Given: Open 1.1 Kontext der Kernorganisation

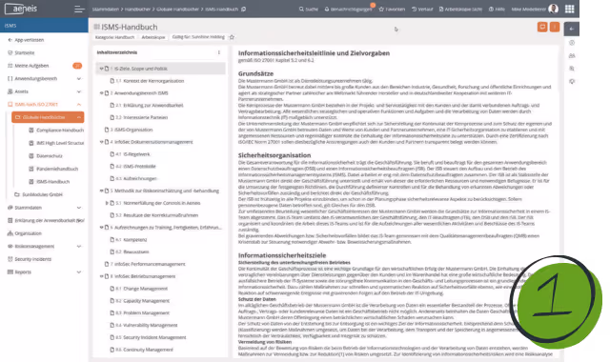Looking at the screenshot, I should 153,81.
